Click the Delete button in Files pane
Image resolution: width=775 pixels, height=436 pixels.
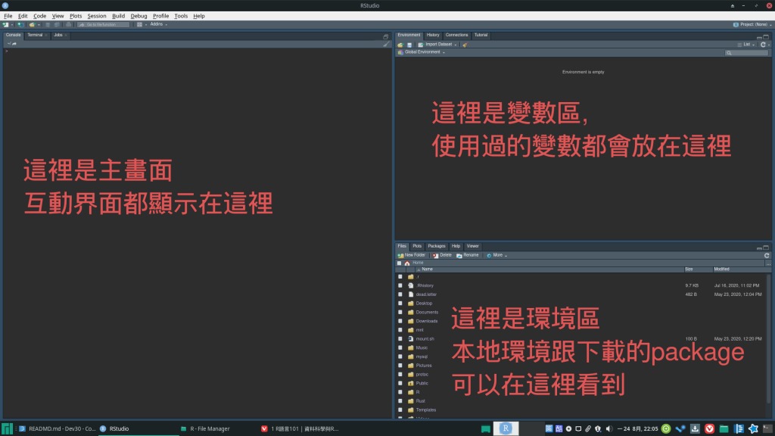click(x=442, y=256)
